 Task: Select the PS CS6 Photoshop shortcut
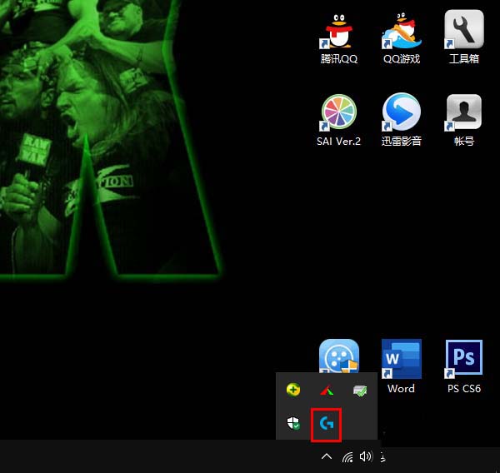(464, 360)
